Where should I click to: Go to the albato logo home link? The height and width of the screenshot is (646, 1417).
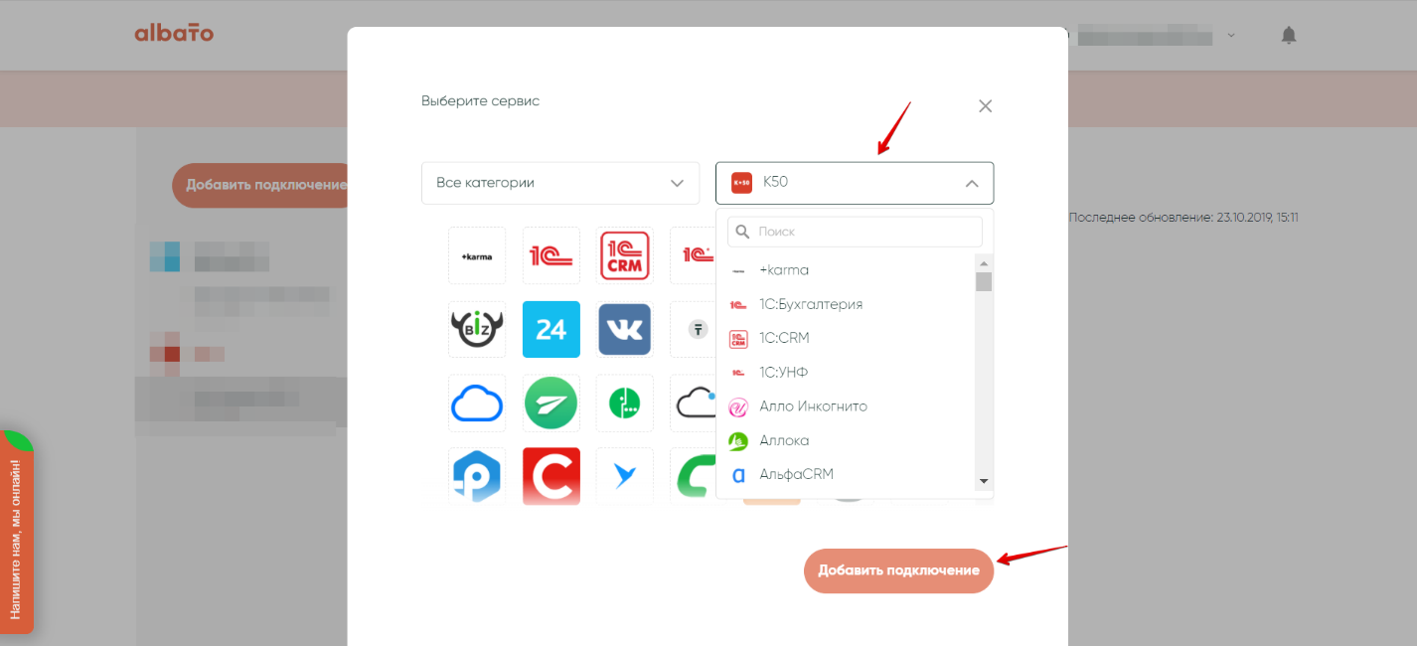tap(174, 33)
